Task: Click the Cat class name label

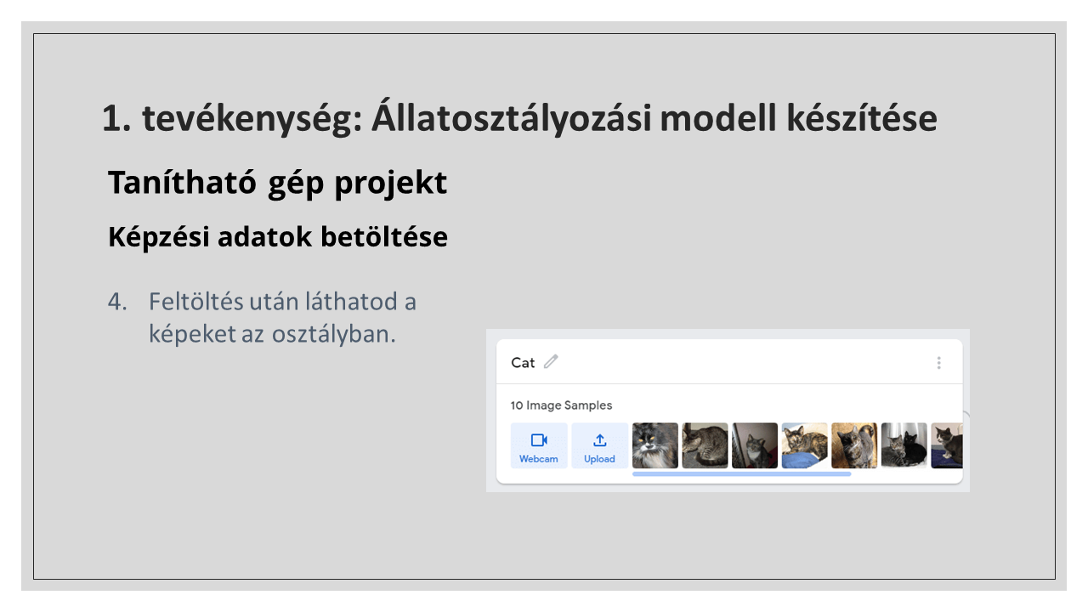Action: pyautogui.click(x=523, y=363)
